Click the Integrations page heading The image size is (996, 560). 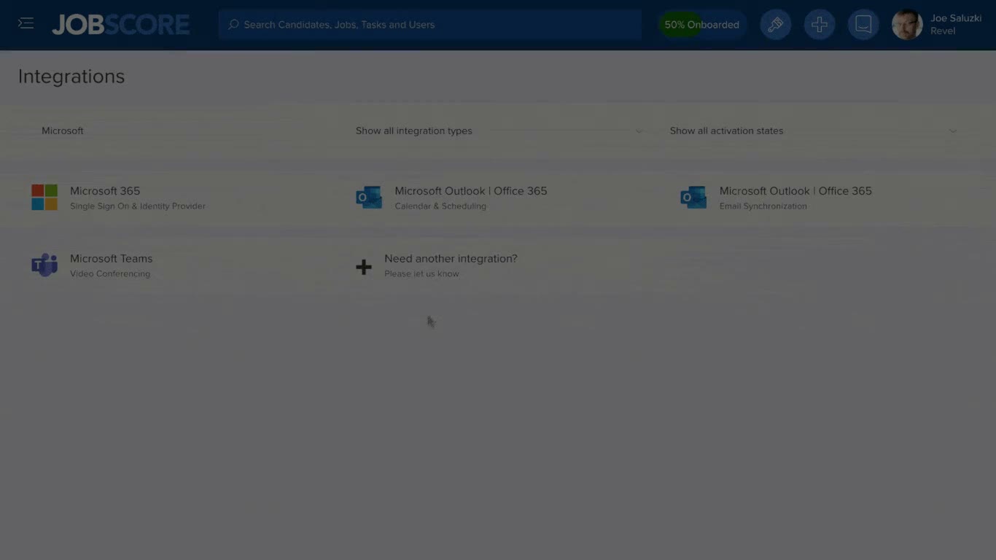click(71, 77)
